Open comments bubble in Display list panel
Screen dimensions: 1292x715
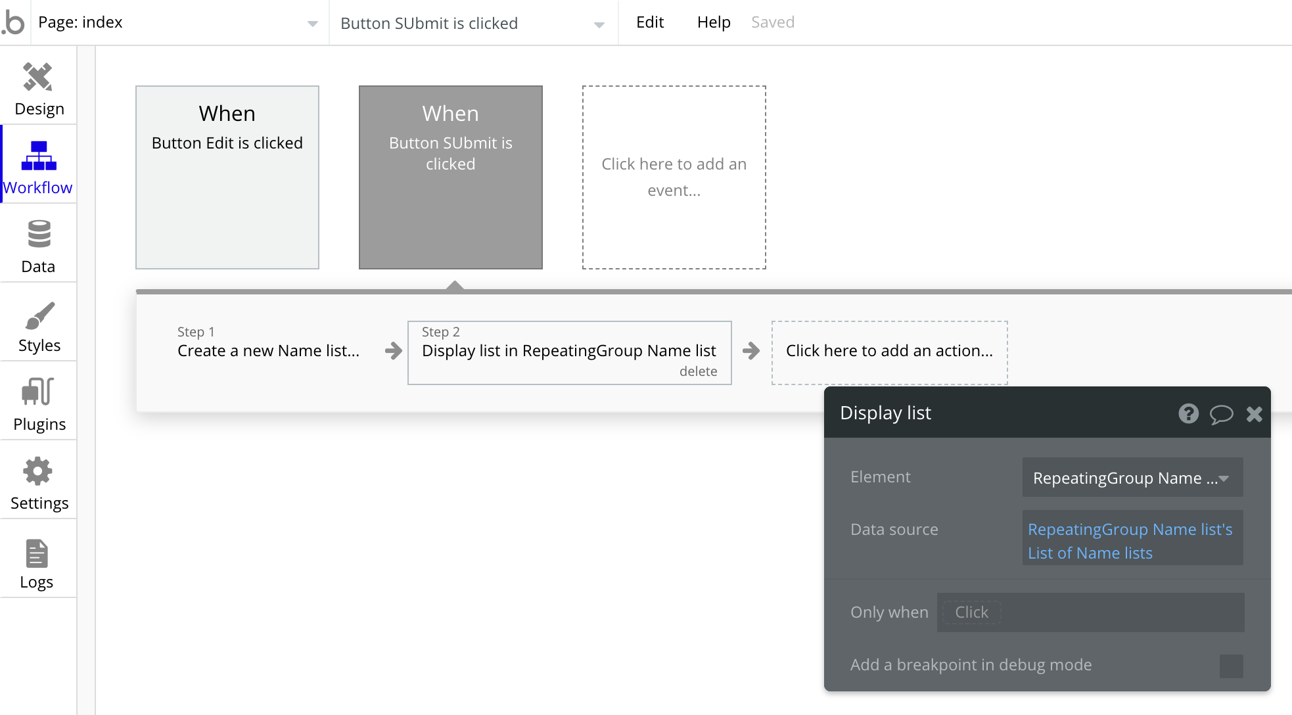point(1221,414)
